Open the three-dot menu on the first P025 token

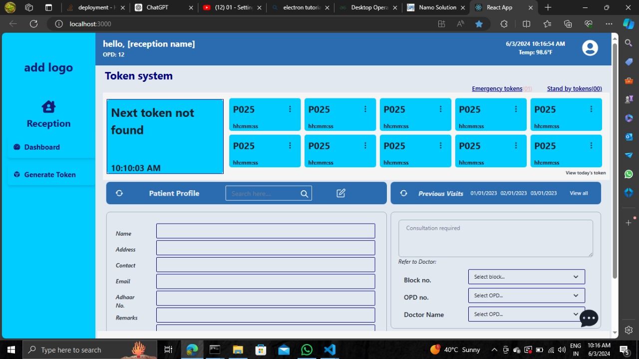pos(290,109)
